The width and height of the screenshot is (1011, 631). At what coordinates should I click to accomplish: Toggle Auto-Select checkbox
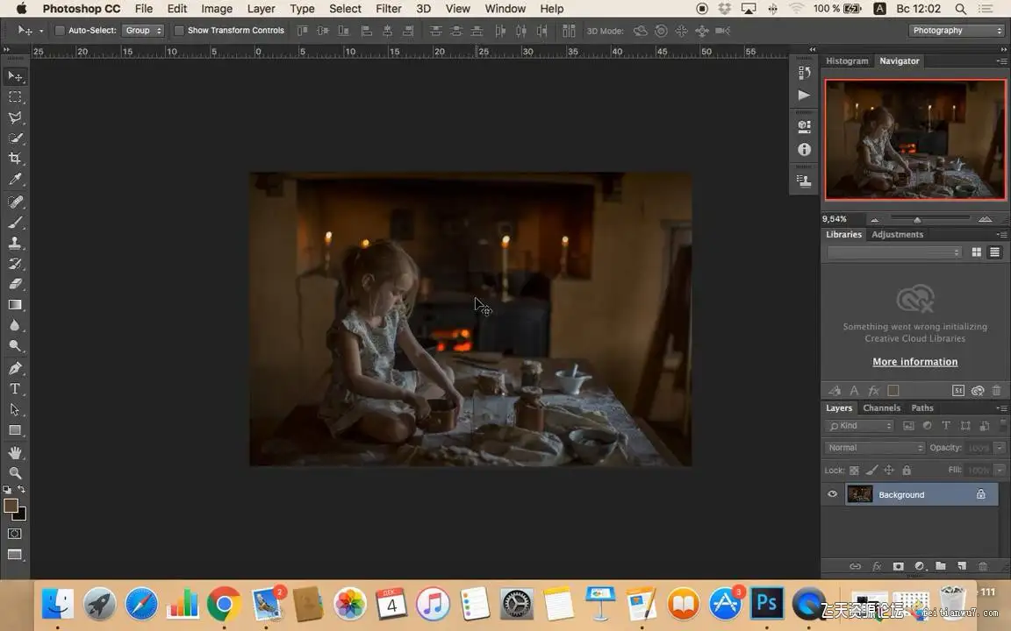60,31
